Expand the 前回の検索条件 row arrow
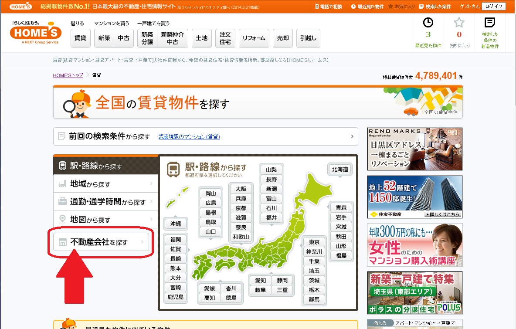Viewport: 516px width, 329px height. coord(352,136)
